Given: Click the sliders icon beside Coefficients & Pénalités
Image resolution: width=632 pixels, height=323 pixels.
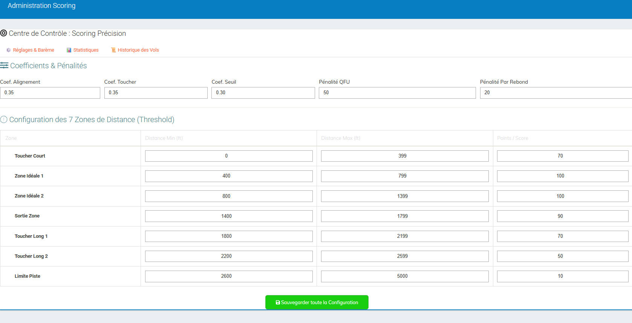Looking at the screenshot, I should pos(4,66).
